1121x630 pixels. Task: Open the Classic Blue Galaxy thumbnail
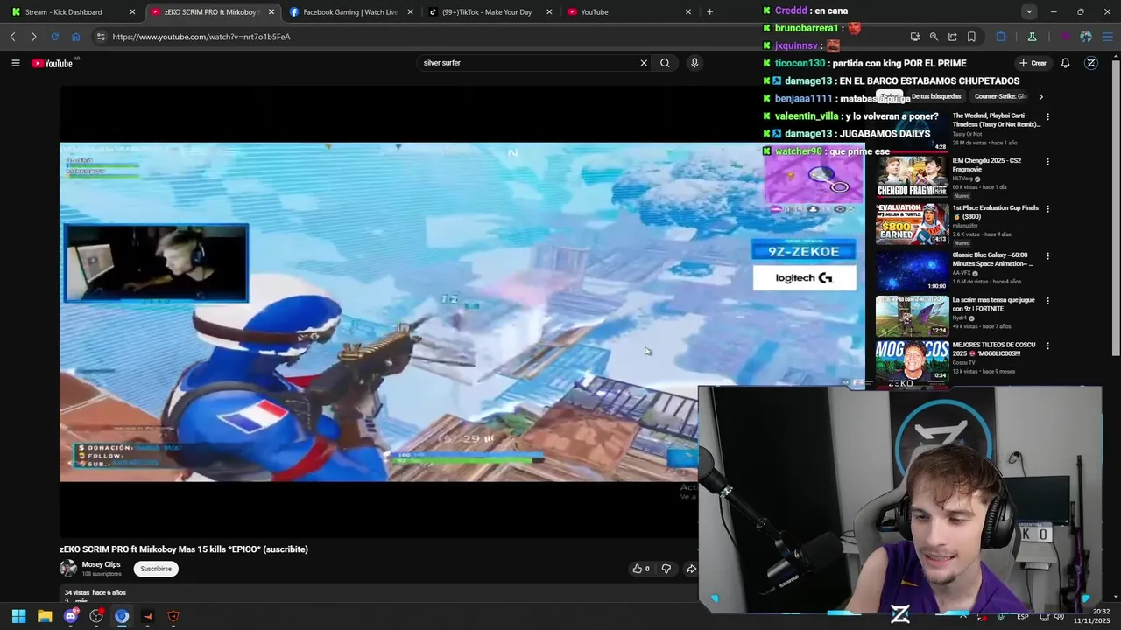click(x=912, y=271)
